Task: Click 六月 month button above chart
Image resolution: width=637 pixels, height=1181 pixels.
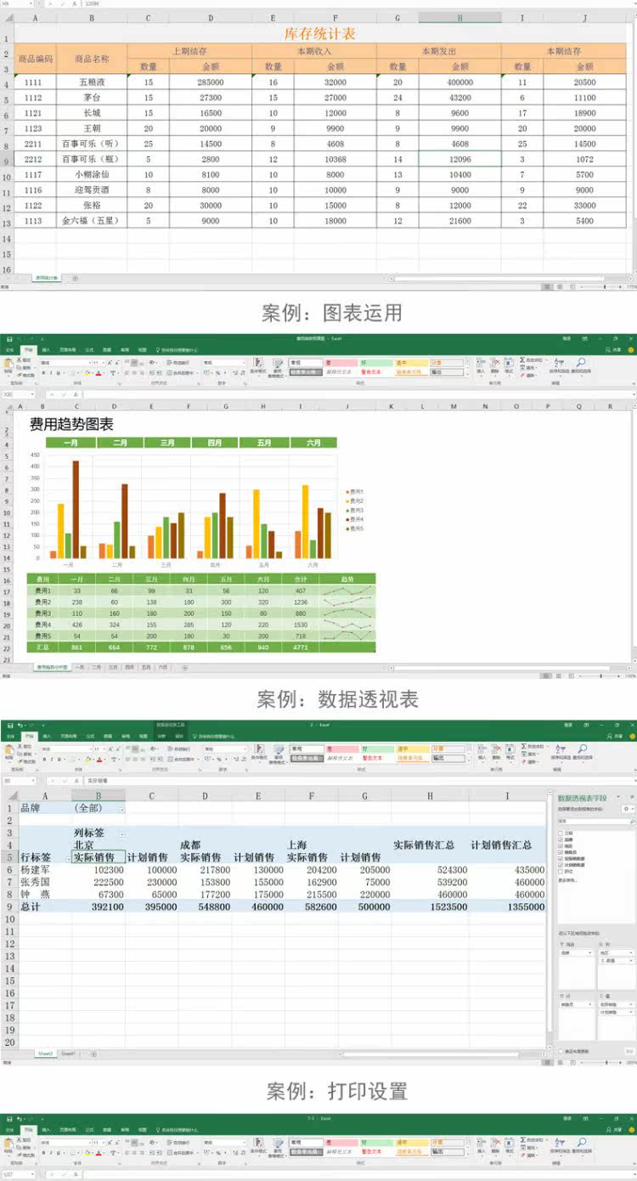Action: point(313,443)
